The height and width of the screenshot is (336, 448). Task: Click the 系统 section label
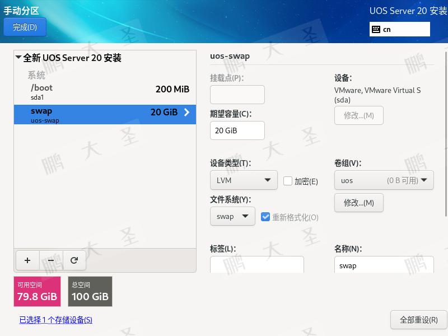pos(36,75)
